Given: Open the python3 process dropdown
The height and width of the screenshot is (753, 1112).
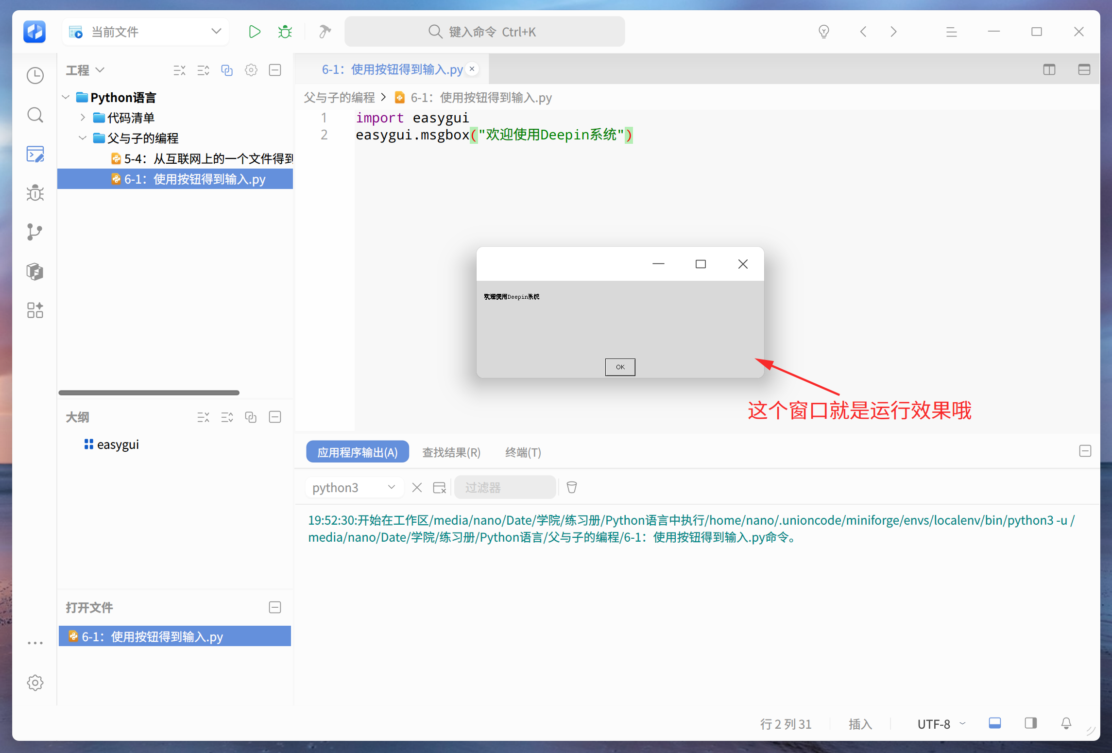Looking at the screenshot, I should pos(355,487).
